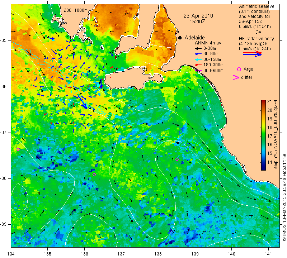The height and width of the screenshot is (258, 287).
Task: Click the HF radar velocity legend title
Action: tap(256, 39)
